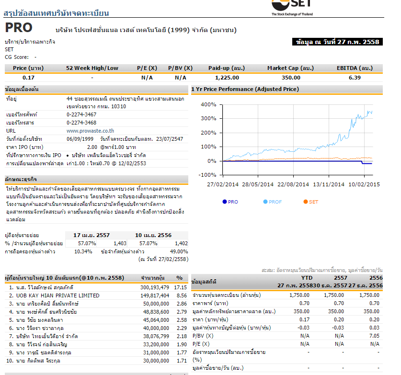Viewport: 401px width, 375px height.
Task: Click the minor shareholder count 1,402
Action: pos(181,243)
